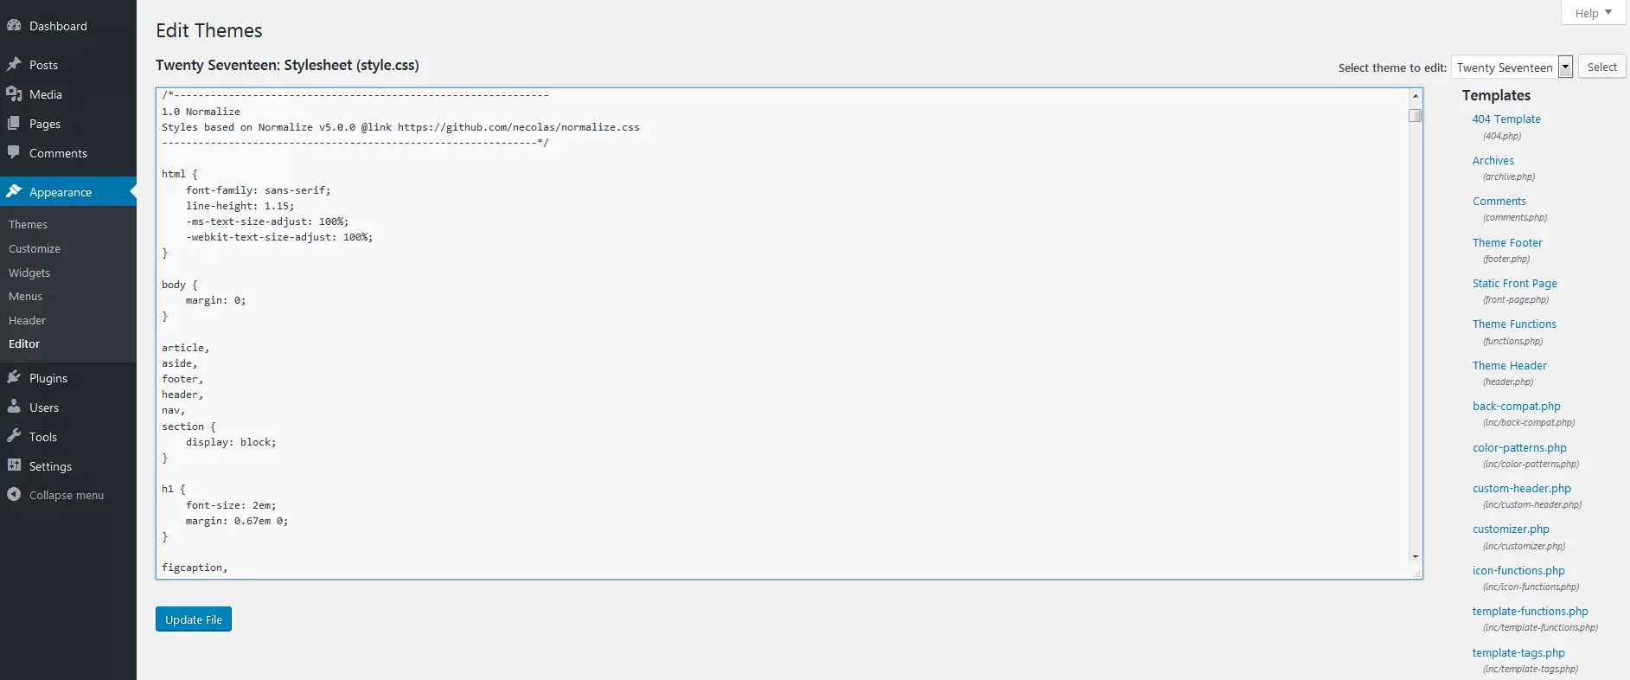1630x680 pixels.
Task: Select the Editor submenu item
Action: pos(24,344)
